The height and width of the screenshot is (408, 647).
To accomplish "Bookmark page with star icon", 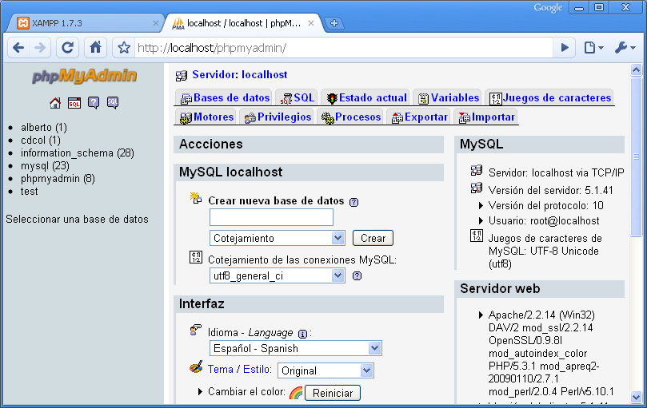I will 124,48.
